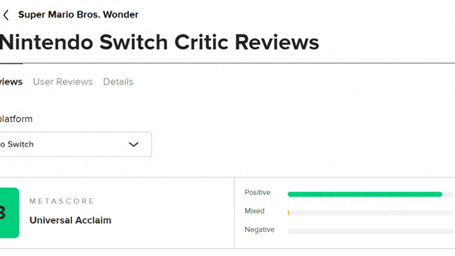Click the empty Negative reviews bar
455x256 pixels.
point(370,231)
